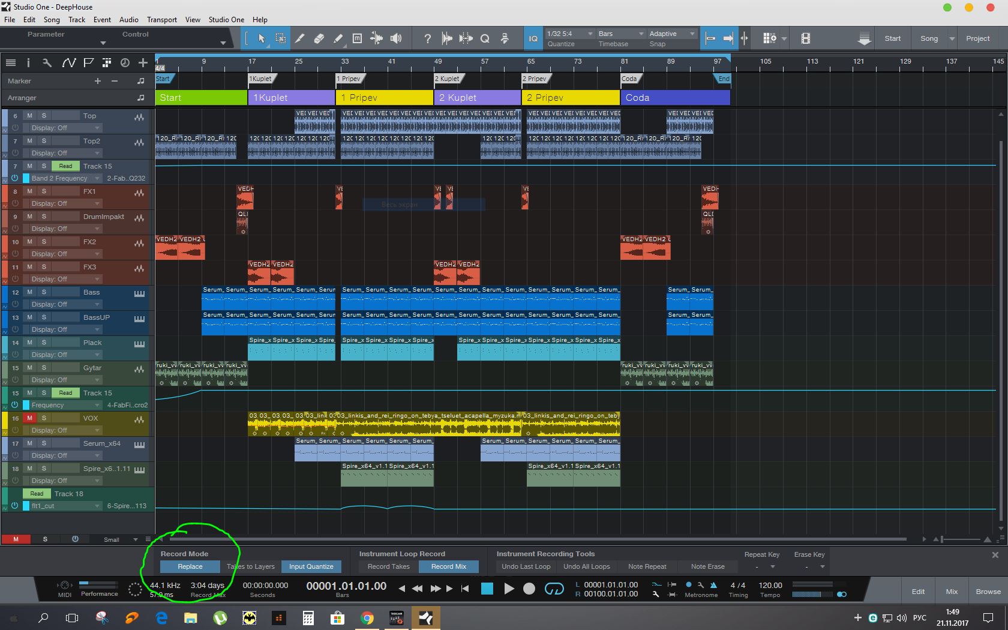Open the video player film icon
Viewport: 1008px width, 630px height.
tap(805, 38)
